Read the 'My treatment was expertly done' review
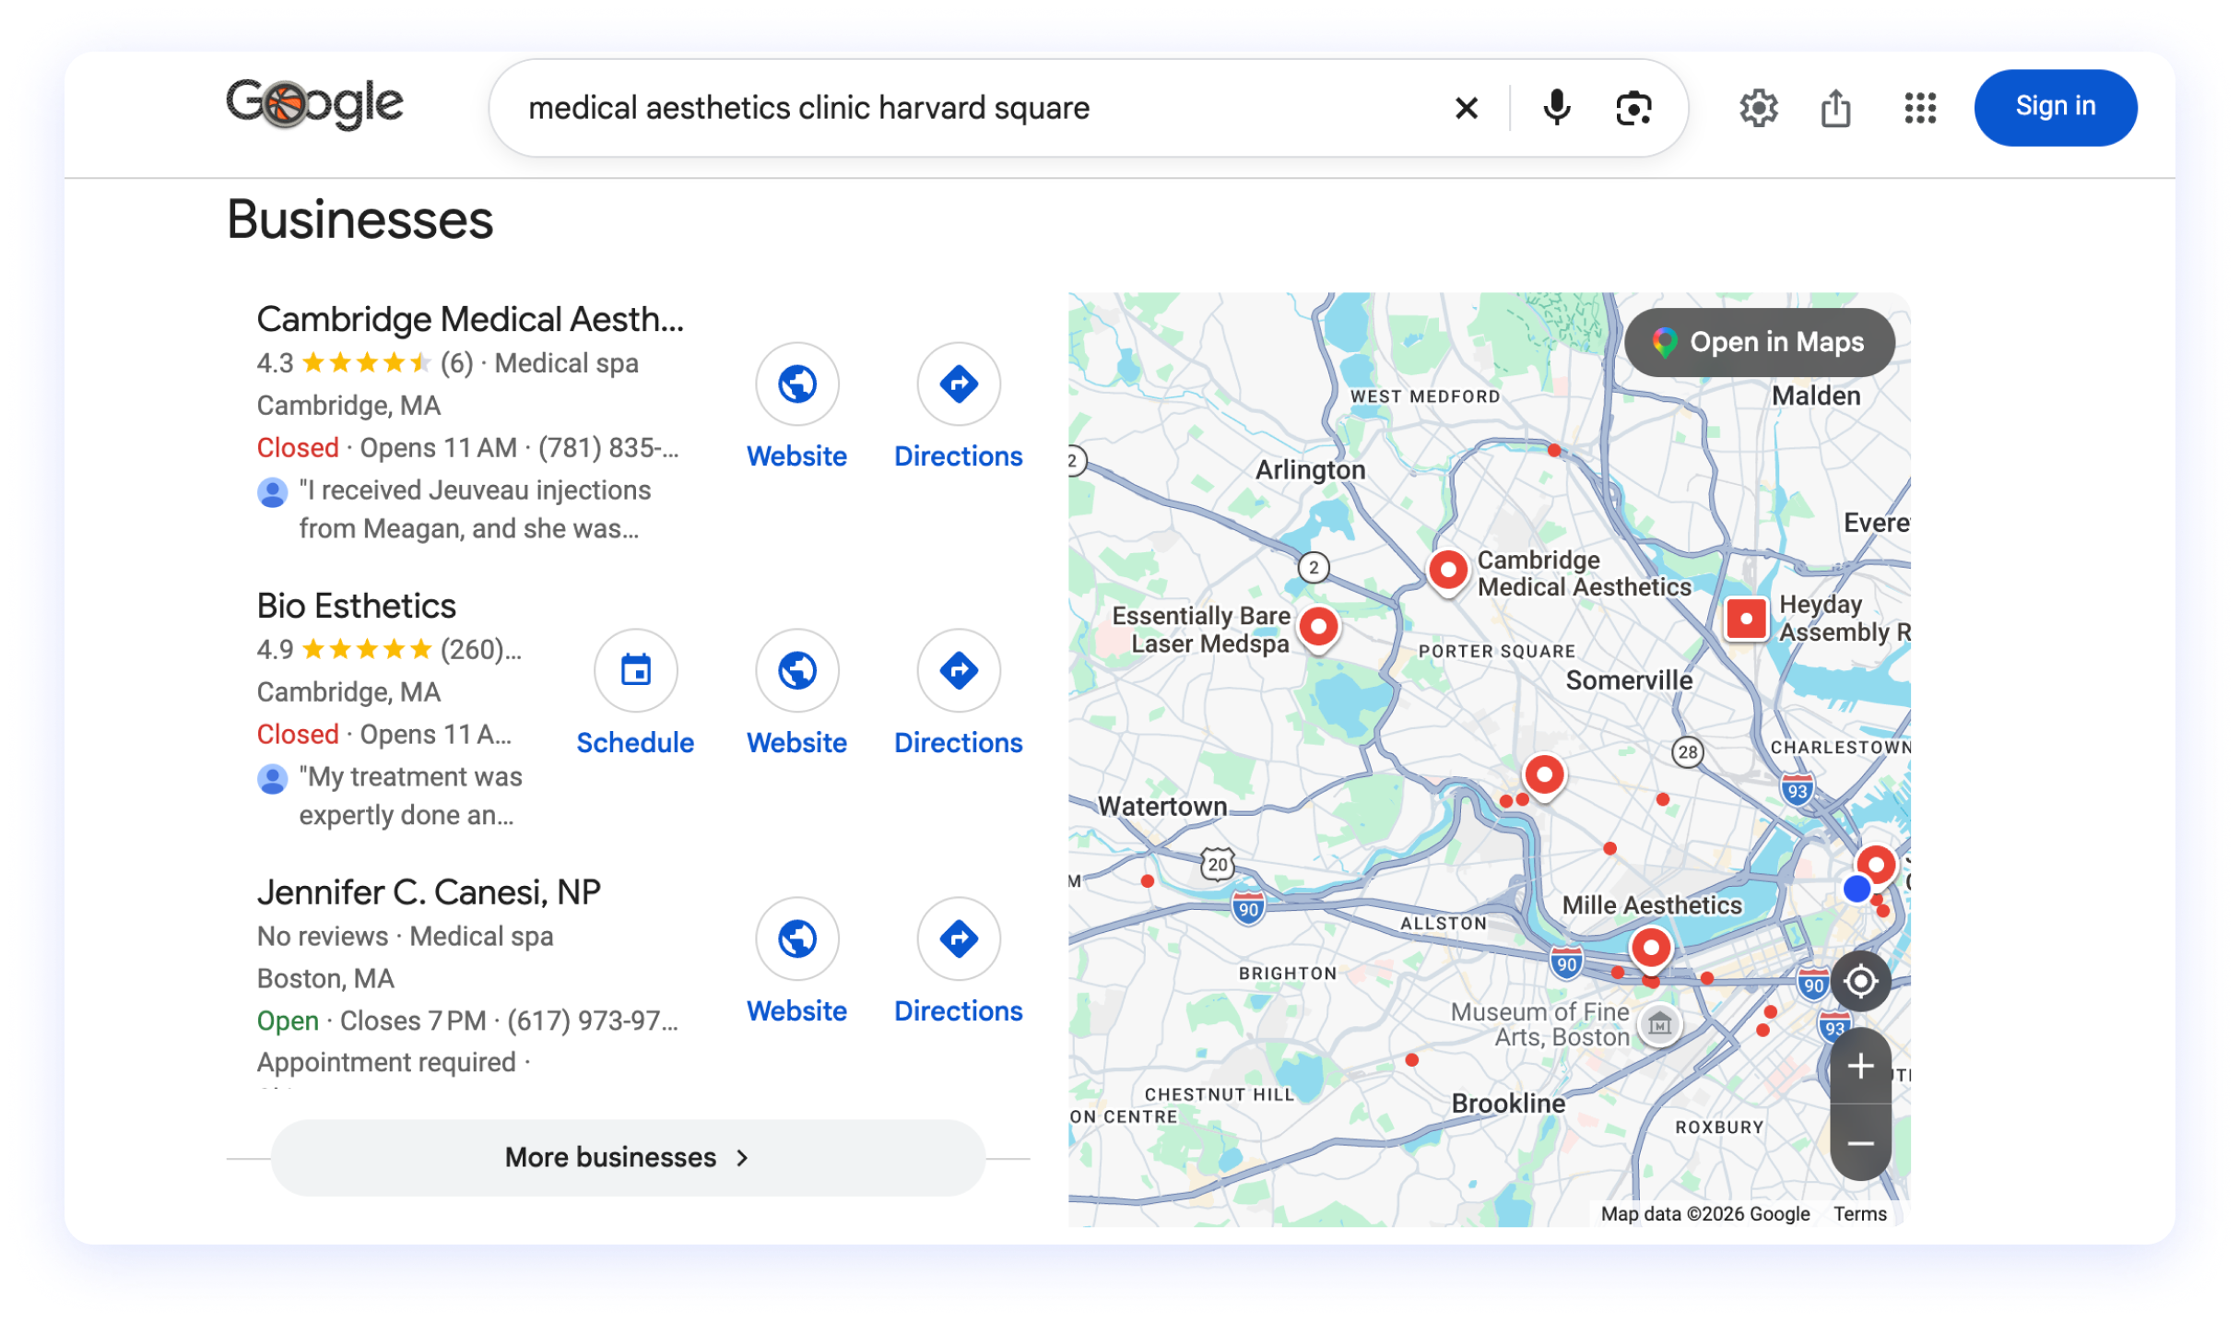Image resolution: width=2240 pixels, height=1322 pixels. [x=410, y=797]
